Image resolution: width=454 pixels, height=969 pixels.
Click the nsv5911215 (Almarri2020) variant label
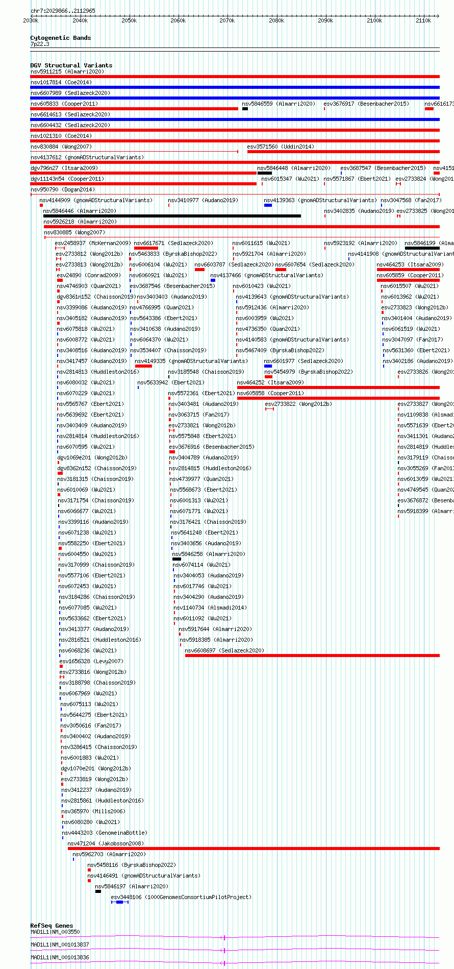pos(67,71)
